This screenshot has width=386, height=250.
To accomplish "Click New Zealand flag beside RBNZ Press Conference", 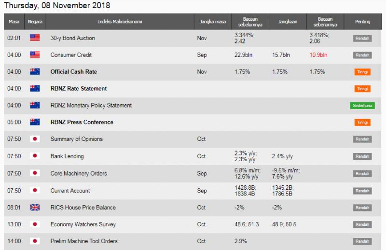I will (35, 122).
